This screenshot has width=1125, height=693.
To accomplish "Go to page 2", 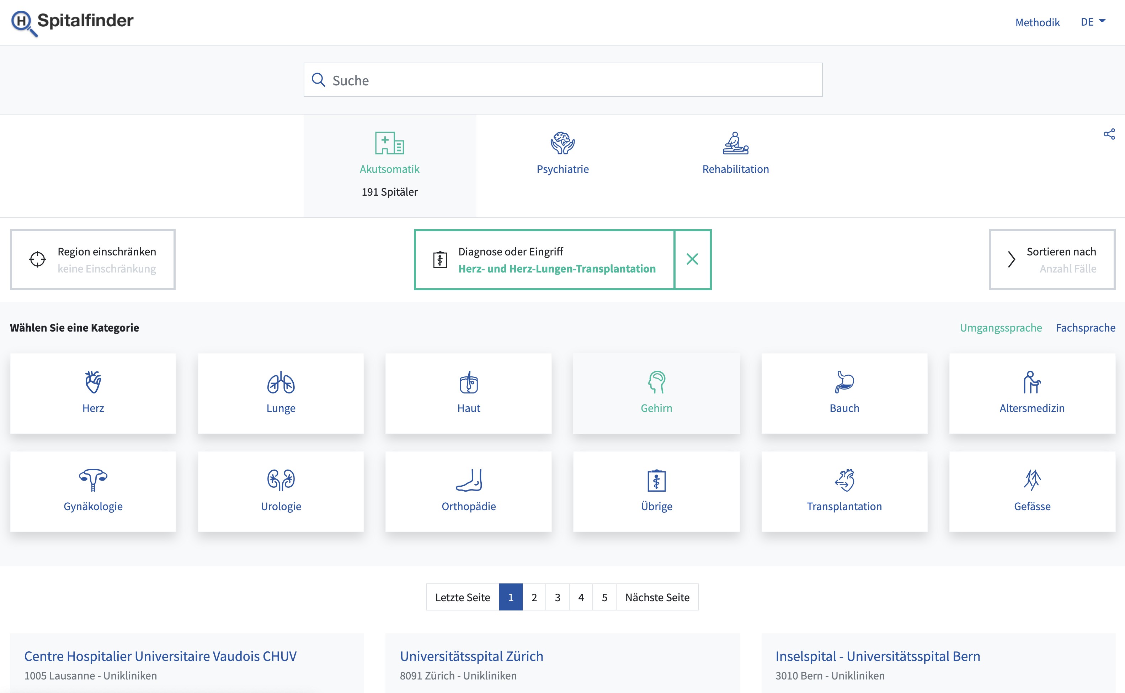I will (x=534, y=597).
